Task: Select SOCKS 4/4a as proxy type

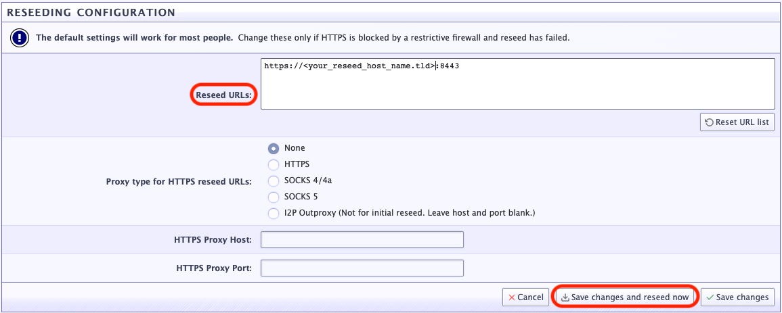Action: point(274,180)
